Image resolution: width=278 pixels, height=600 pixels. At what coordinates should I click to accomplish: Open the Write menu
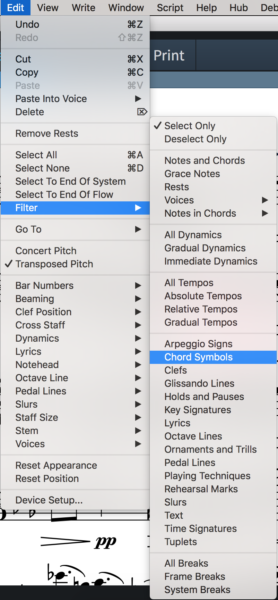click(x=84, y=8)
